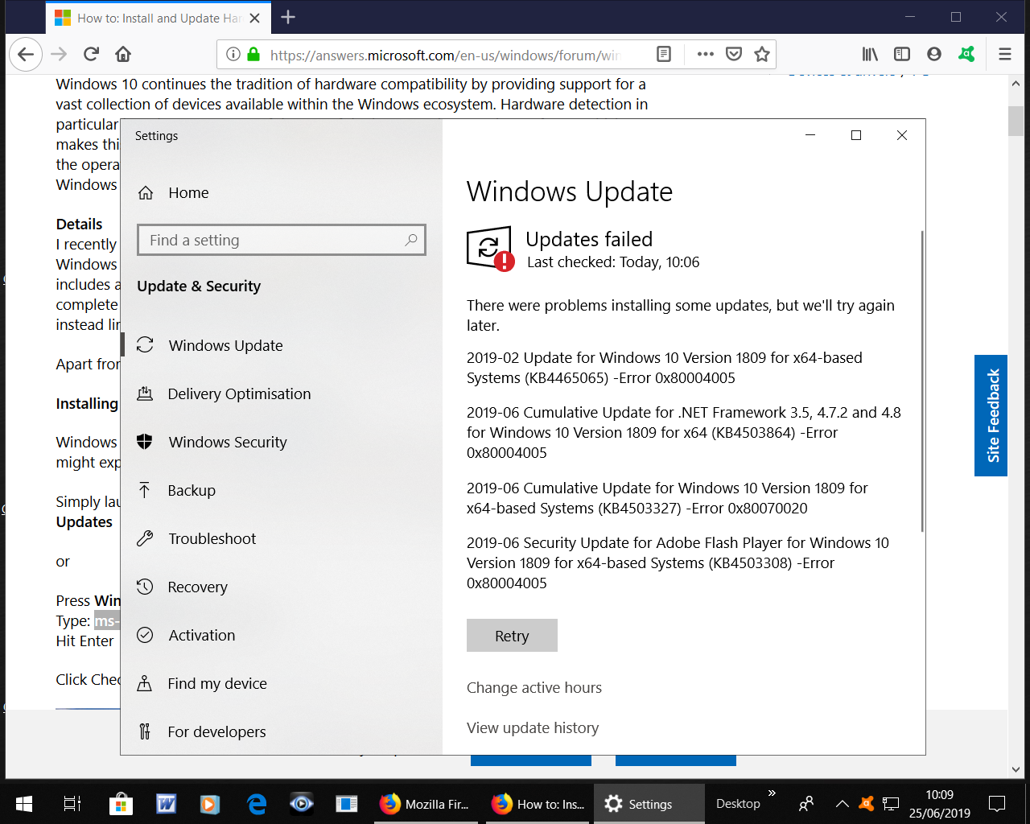Click the green extension icon in Firefox toolbar
1030x824 pixels.
tap(966, 54)
